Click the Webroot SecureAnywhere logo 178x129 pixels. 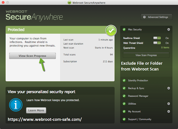[x=34, y=16]
